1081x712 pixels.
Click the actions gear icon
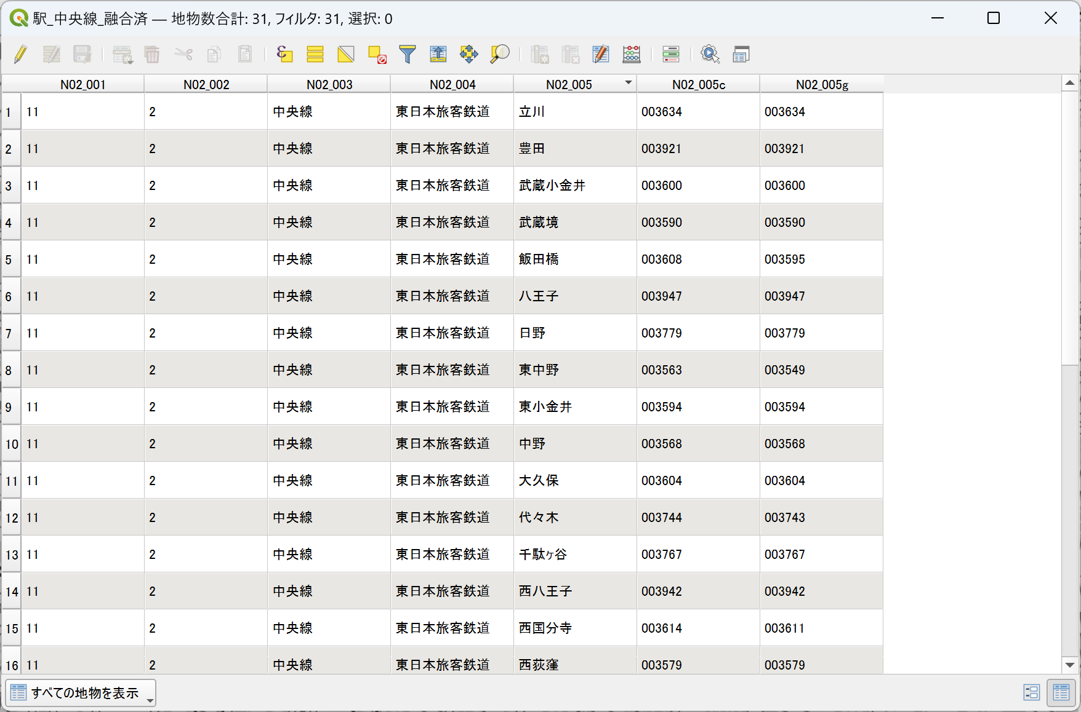pyautogui.click(x=710, y=54)
